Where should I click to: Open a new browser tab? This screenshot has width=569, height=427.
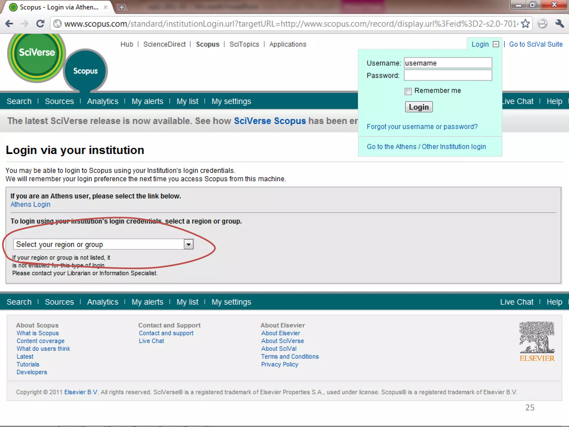(122, 7)
